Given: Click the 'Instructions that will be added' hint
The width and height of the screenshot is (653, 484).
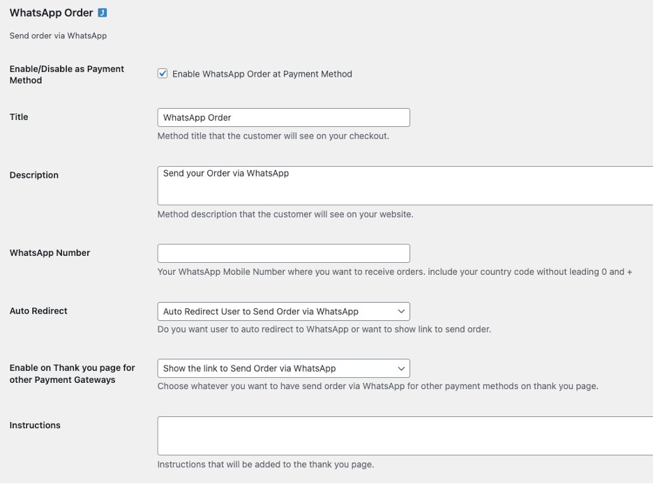Looking at the screenshot, I should click(266, 464).
